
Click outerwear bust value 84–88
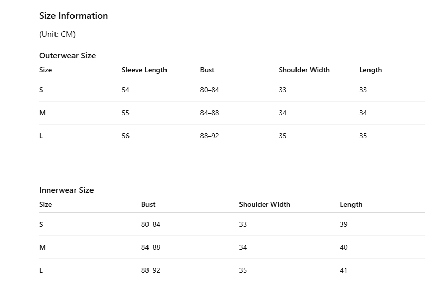coord(210,113)
